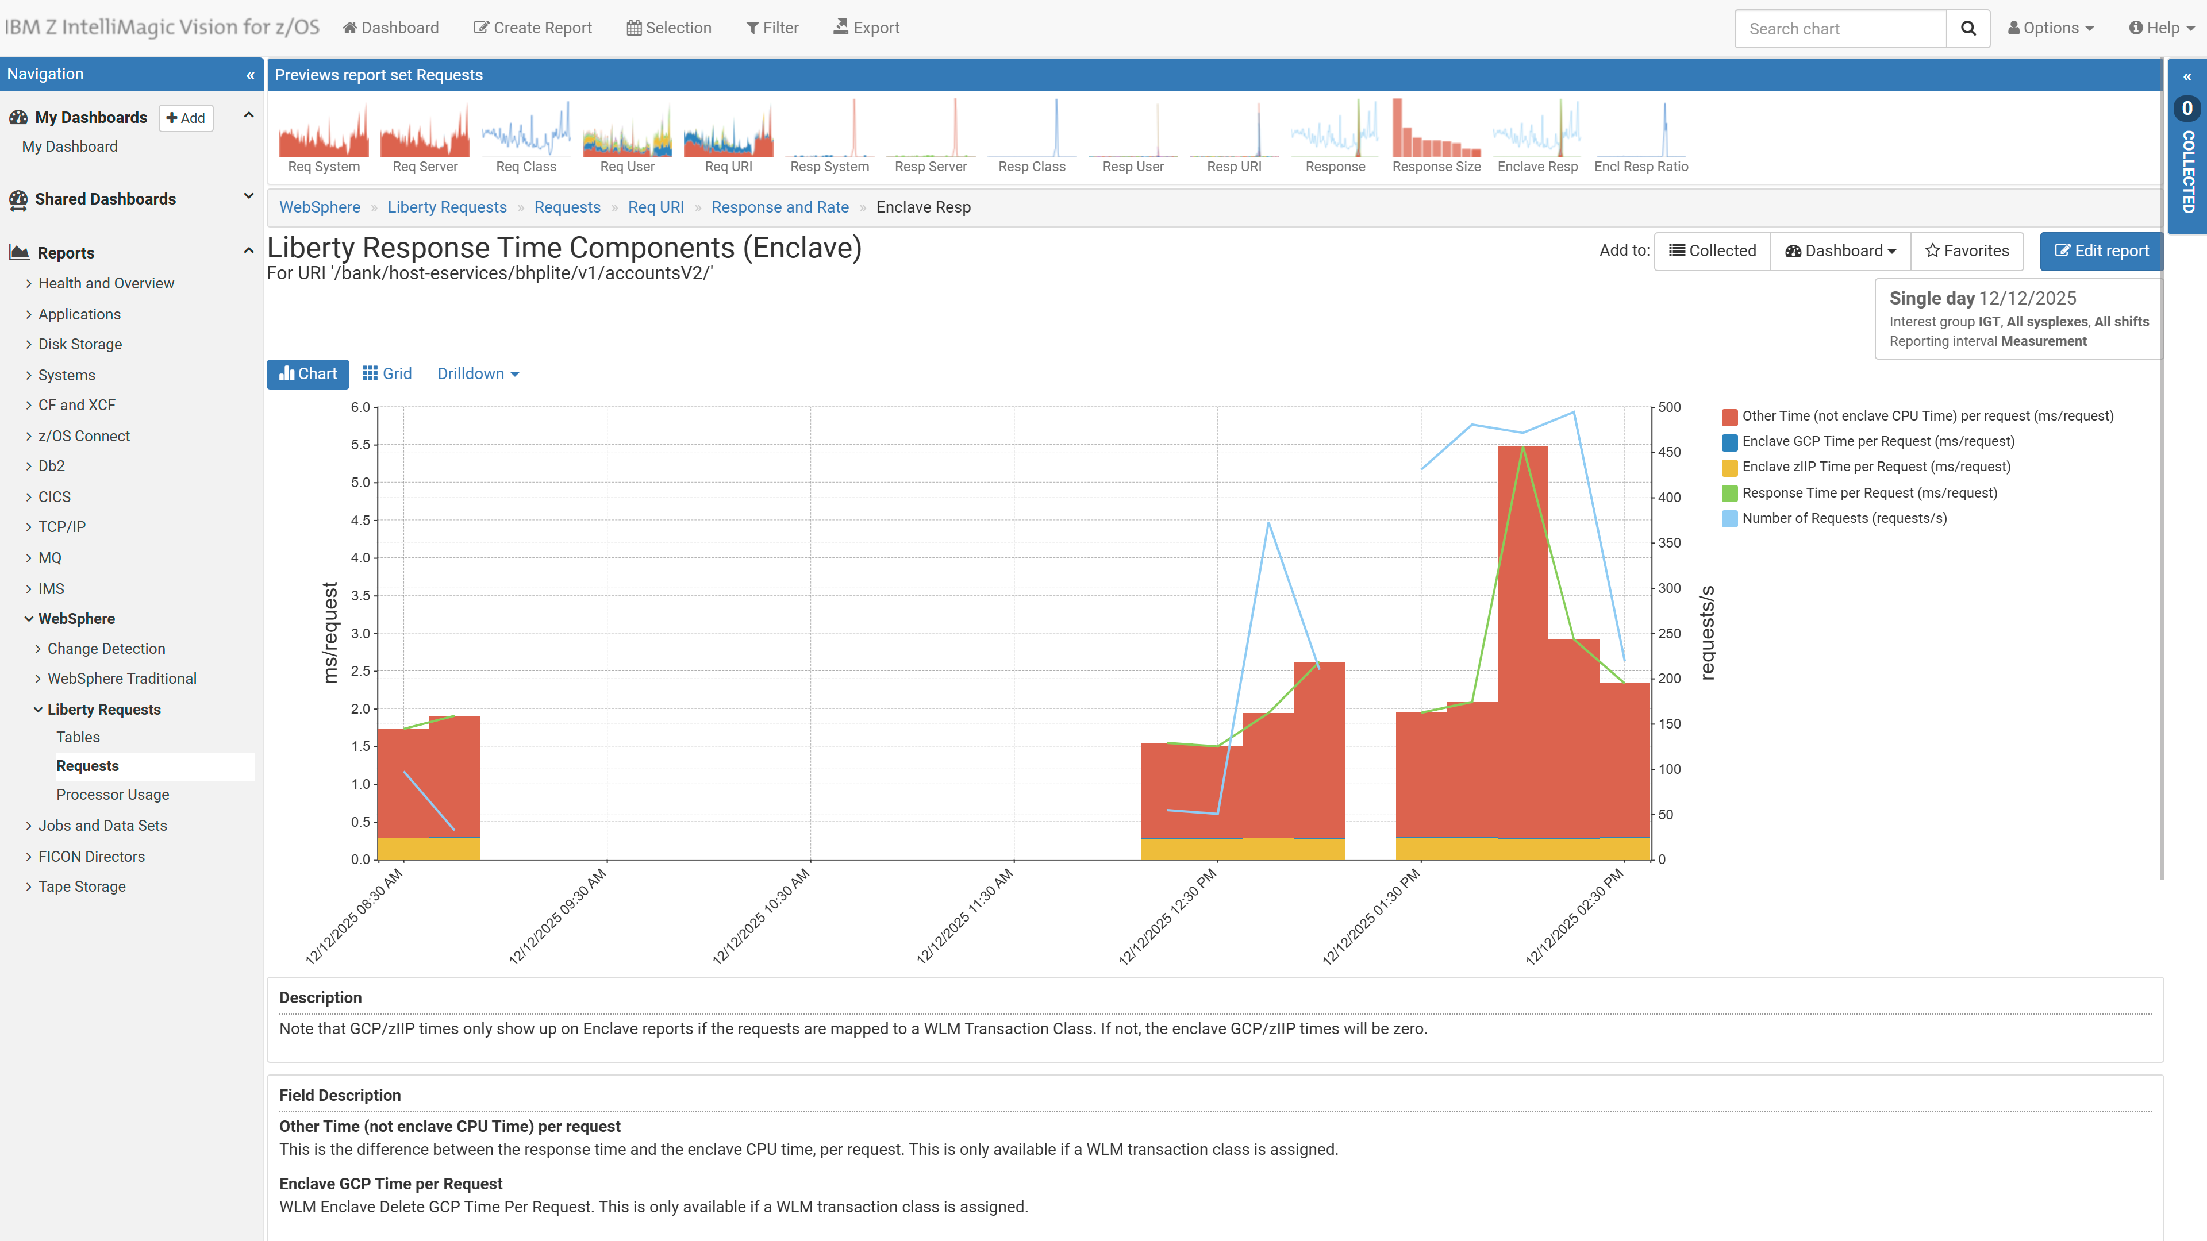Open the Req URI preview thumbnail
The height and width of the screenshot is (1241, 2207).
(x=728, y=136)
